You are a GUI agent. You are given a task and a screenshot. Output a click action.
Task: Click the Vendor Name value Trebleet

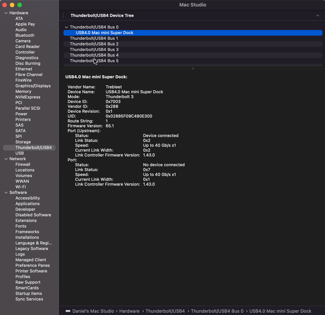114,87
